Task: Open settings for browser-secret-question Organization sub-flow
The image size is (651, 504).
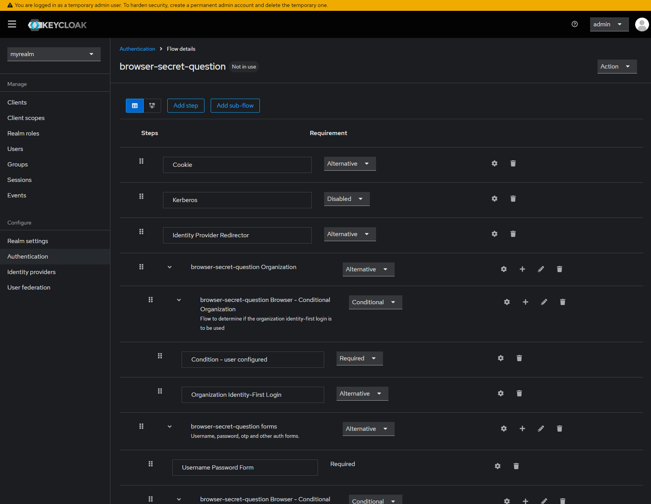Action: pos(504,269)
